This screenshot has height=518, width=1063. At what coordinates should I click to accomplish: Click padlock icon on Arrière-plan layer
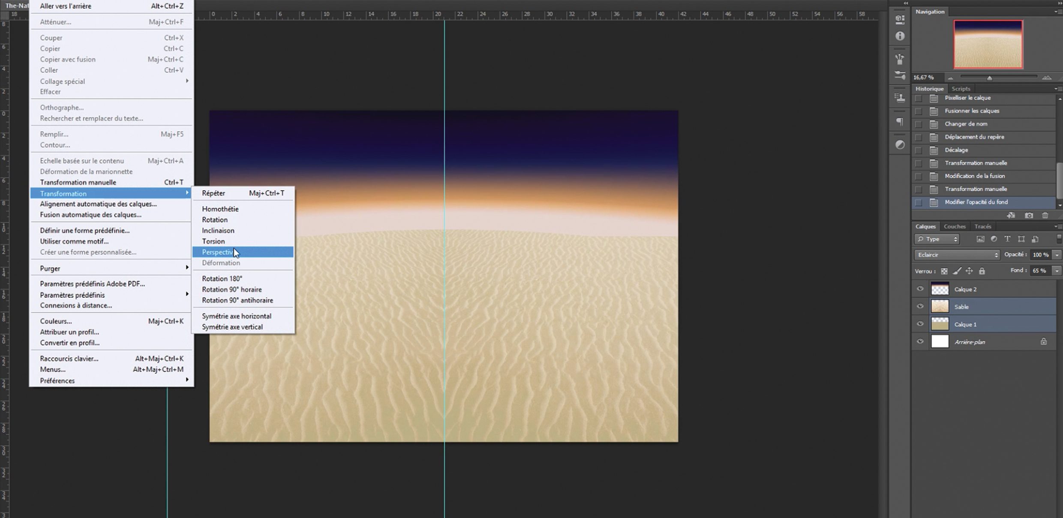(1044, 341)
